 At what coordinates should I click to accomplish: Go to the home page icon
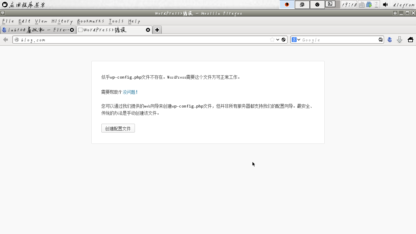click(410, 40)
